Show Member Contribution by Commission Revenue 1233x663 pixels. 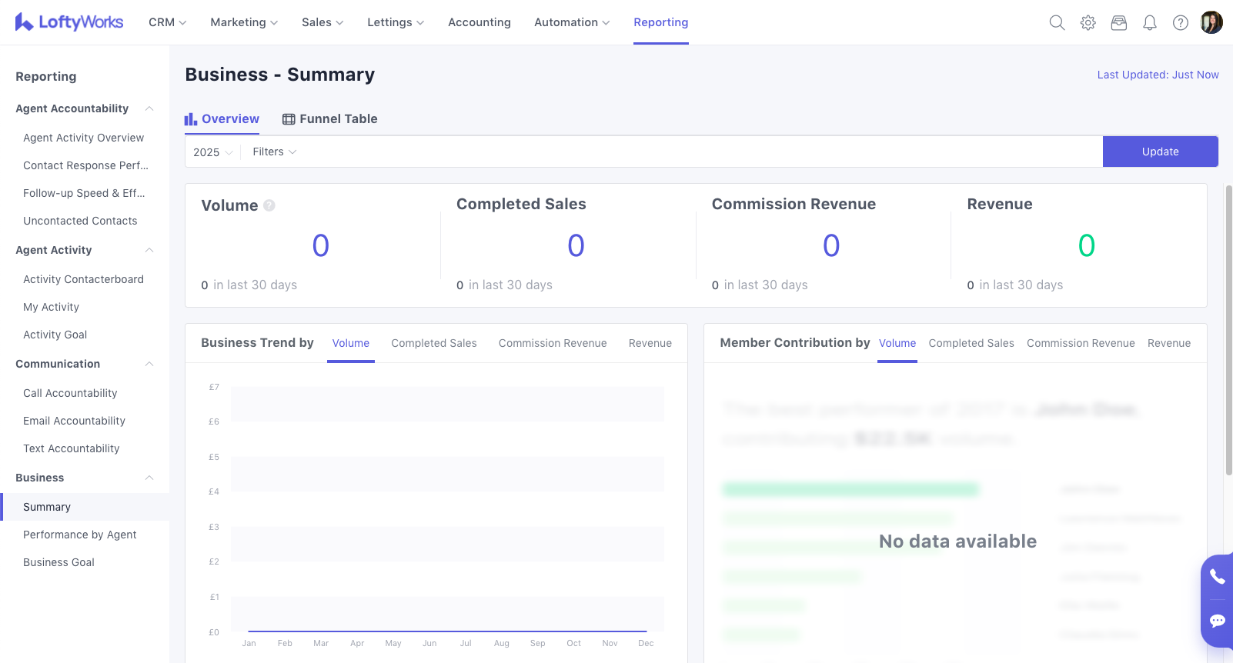coord(1080,343)
